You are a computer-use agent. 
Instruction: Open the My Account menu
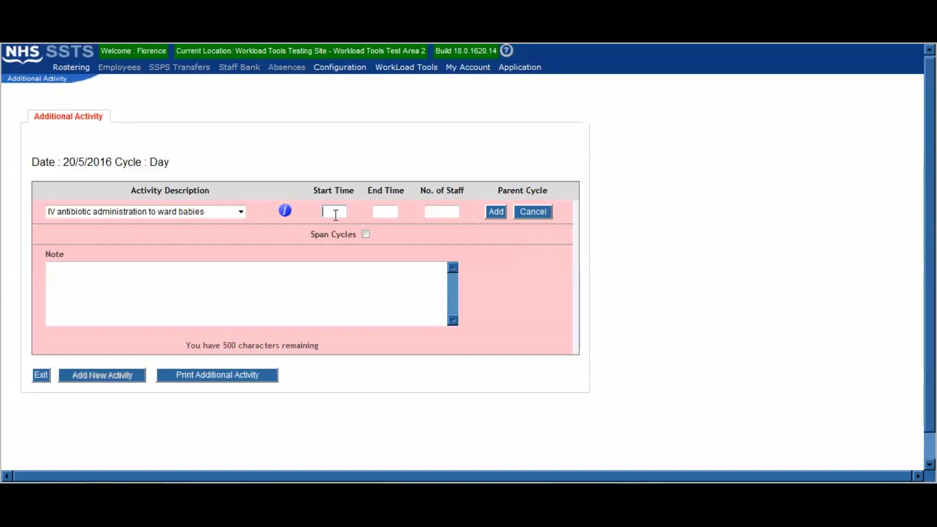(x=468, y=67)
